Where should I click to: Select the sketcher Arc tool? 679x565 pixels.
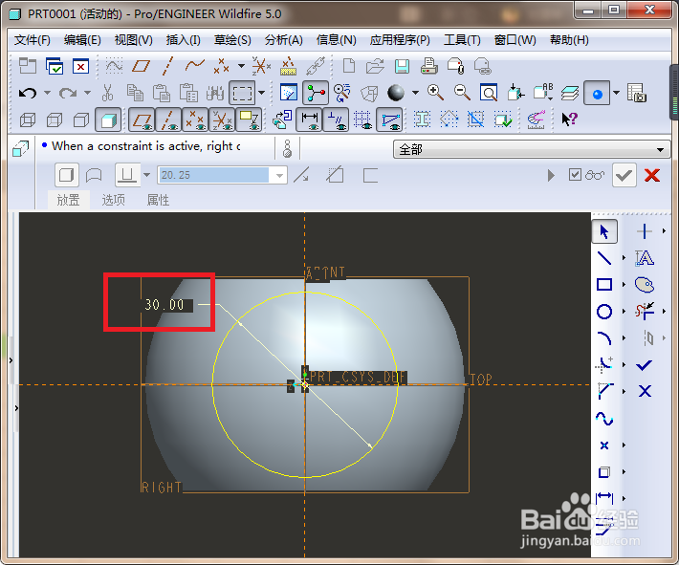(x=604, y=338)
